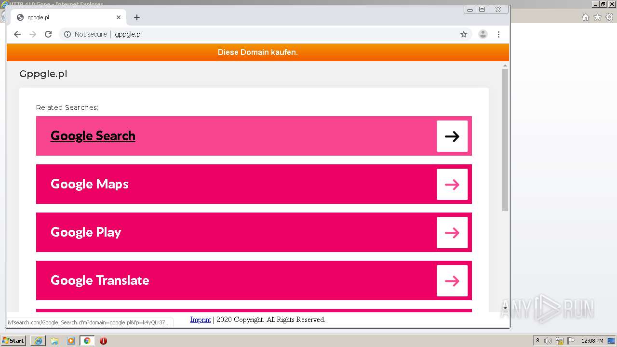Screen dimensions: 617x347
Task: Click the Related Searches label
Action: (x=67, y=107)
